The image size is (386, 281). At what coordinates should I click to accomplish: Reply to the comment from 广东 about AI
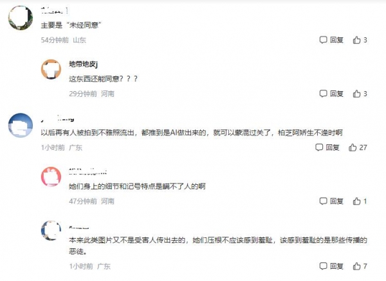[328, 148]
